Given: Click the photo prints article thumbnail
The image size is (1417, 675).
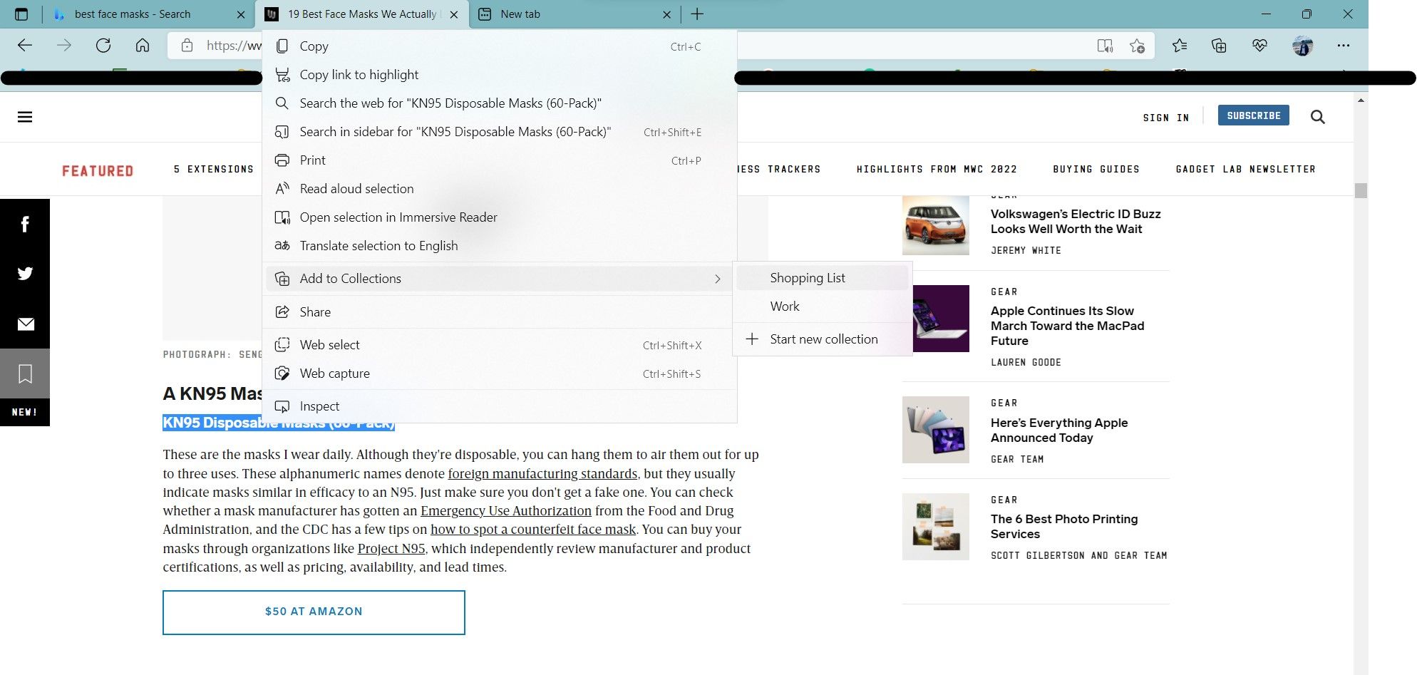Looking at the screenshot, I should click(x=936, y=527).
